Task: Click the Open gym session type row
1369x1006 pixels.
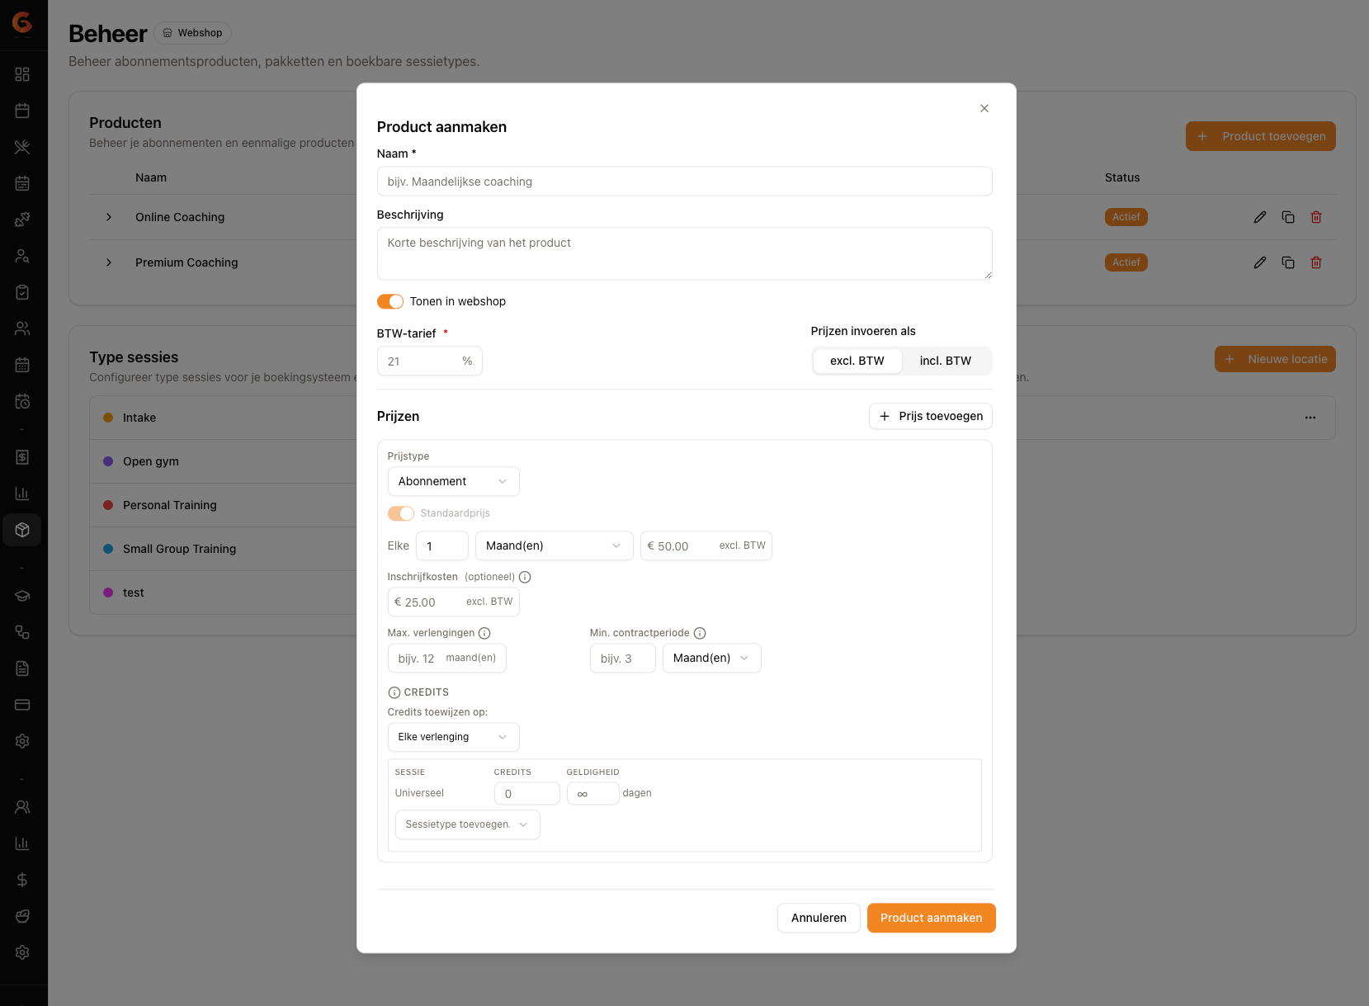Action: point(223,461)
